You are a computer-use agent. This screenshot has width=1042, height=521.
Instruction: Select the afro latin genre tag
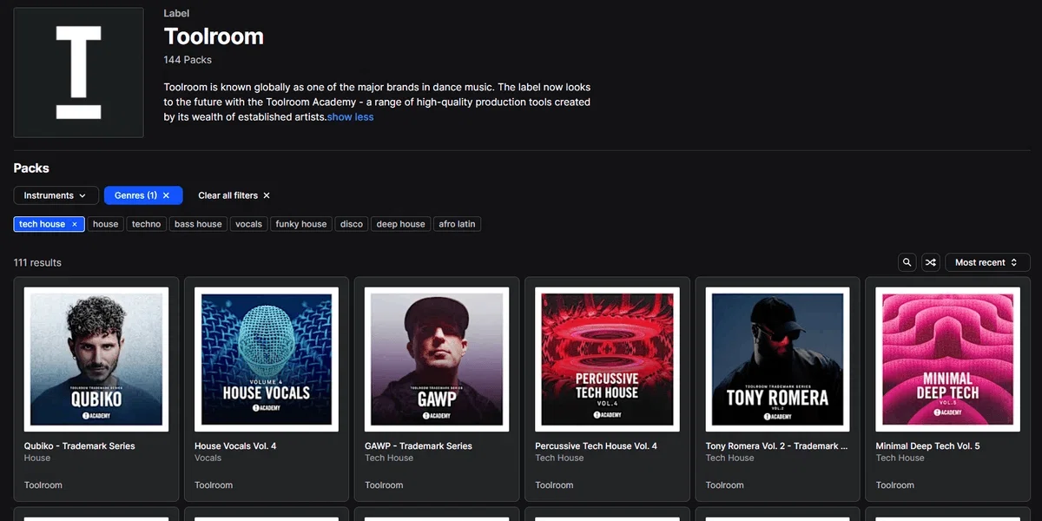457,224
